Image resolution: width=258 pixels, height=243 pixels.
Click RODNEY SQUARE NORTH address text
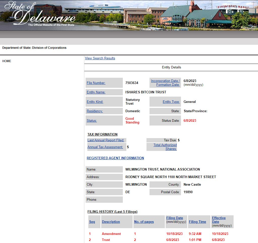pos(171,177)
